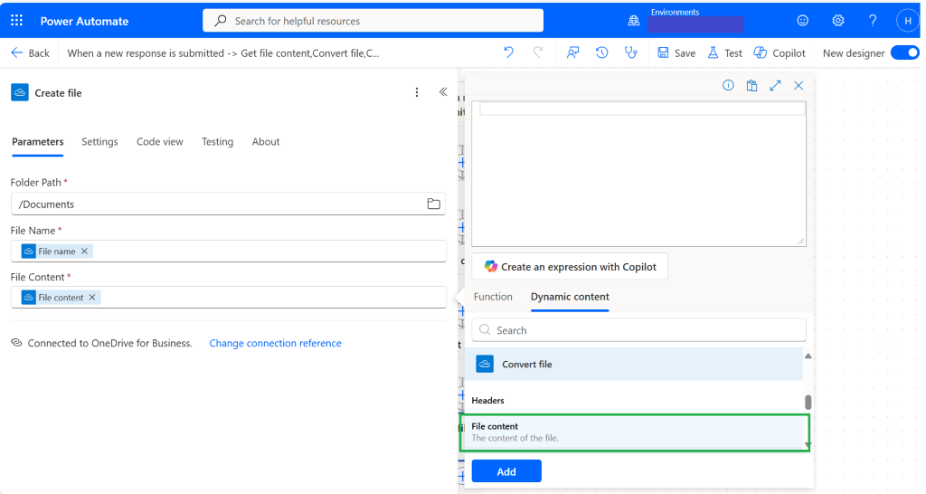The height and width of the screenshot is (494, 926).
Task: Open the app launcher waffle icon
Action: (16, 21)
